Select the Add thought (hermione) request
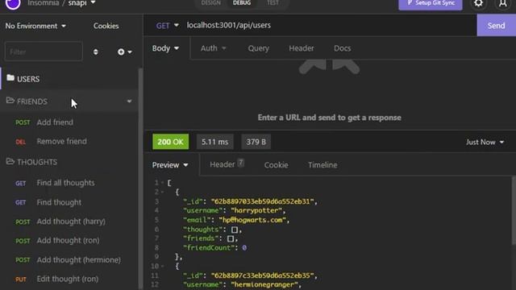Viewport: 516px width, 290px height. coord(69,259)
